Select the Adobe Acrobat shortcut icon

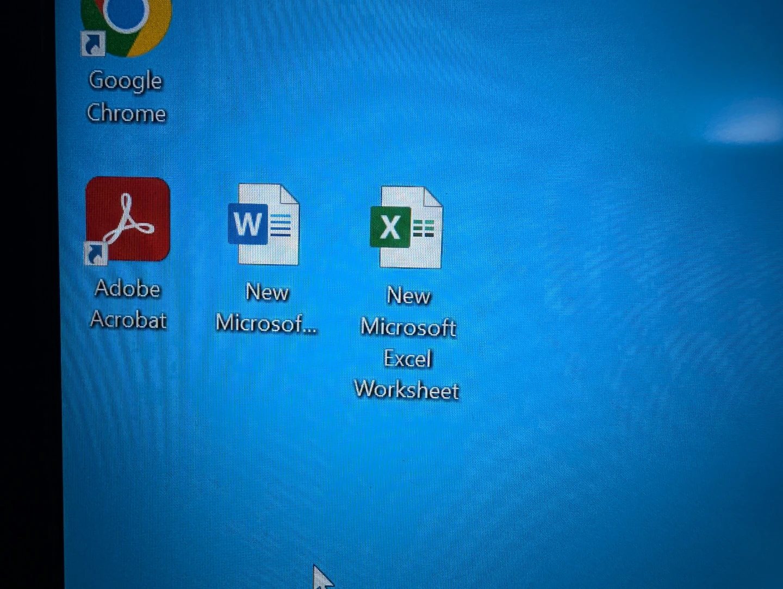[128, 220]
